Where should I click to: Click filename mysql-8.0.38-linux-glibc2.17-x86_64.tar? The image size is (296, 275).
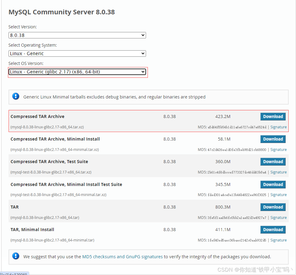[x=45, y=218]
